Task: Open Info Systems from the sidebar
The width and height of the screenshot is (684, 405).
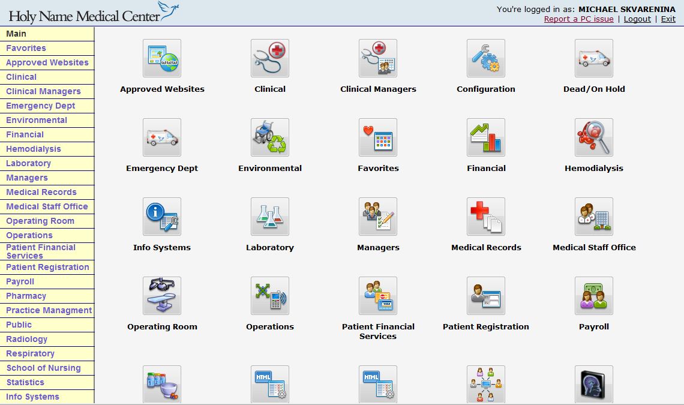Action: (x=47, y=397)
